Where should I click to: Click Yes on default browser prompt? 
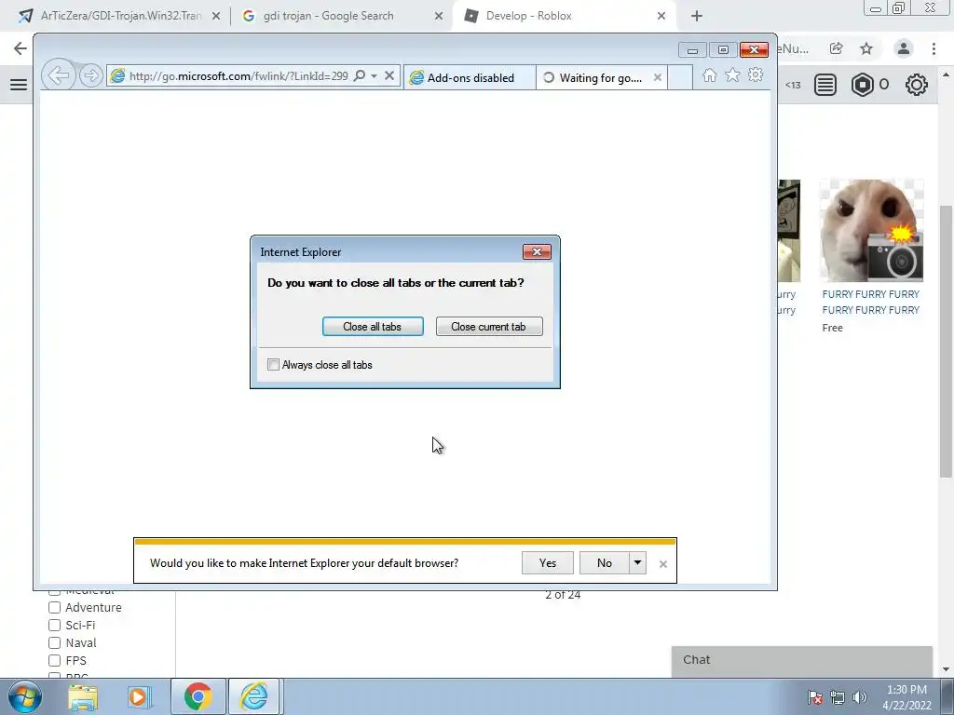coord(548,563)
